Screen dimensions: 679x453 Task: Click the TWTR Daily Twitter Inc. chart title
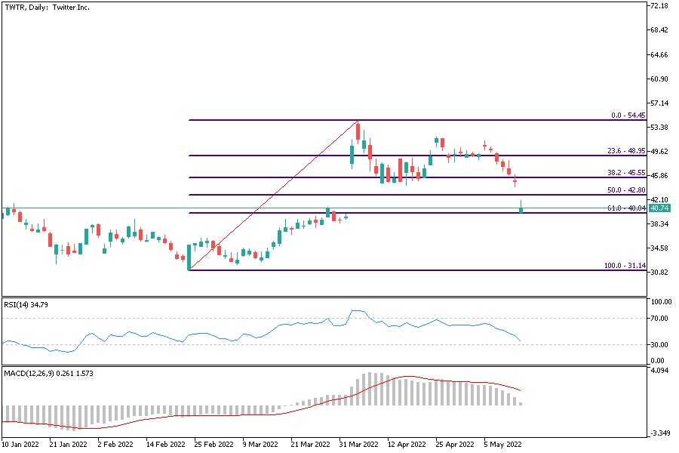point(44,6)
